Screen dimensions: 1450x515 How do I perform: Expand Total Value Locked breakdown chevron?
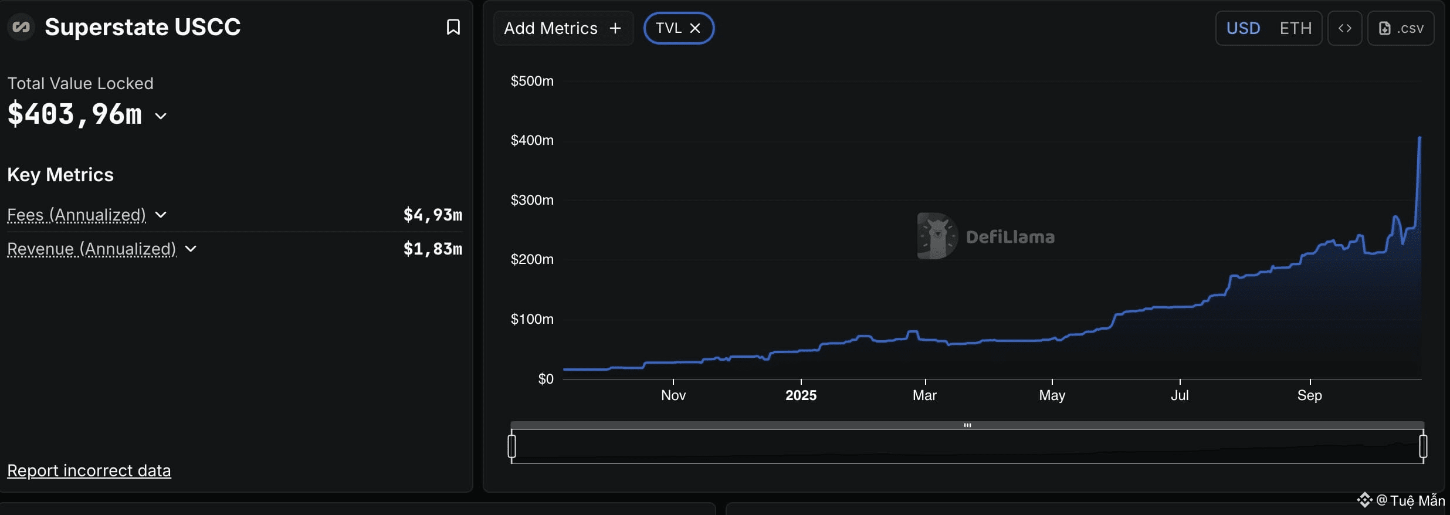pyautogui.click(x=161, y=116)
